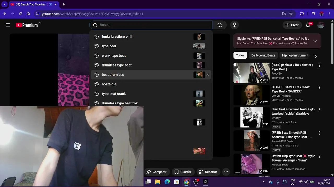Open the volume icon in system tray
The image size is (334, 187).
coord(306,182)
